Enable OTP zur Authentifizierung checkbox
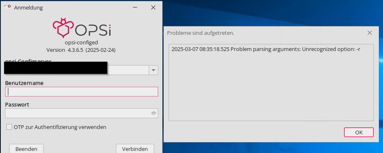The height and width of the screenshot is (153, 383). [x=9, y=127]
